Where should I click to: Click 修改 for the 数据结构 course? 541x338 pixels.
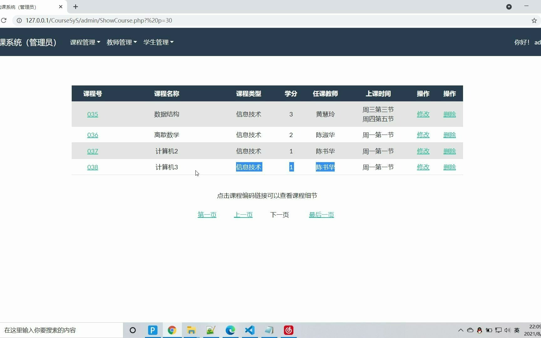pos(423,114)
